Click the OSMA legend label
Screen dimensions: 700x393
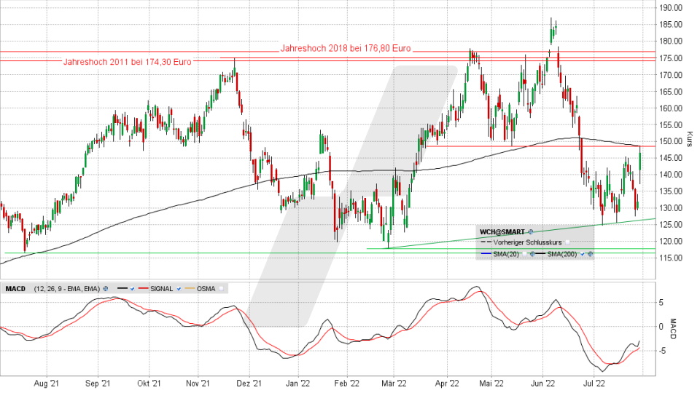(206, 289)
